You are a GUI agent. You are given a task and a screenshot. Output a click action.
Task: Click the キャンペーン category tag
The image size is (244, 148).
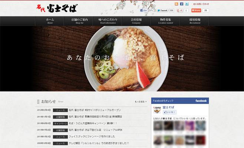(x=60, y=124)
